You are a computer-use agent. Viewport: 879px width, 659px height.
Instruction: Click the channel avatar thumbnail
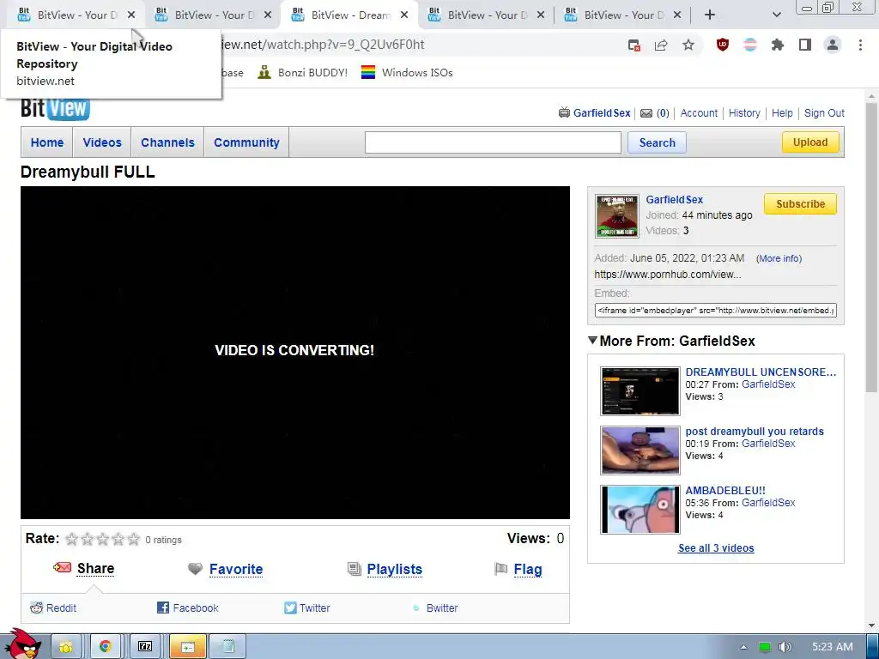click(x=616, y=216)
